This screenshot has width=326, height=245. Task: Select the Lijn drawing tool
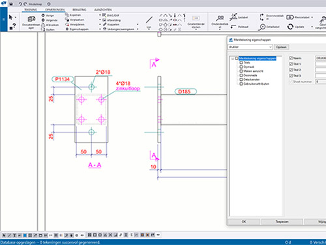tap(149, 20)
